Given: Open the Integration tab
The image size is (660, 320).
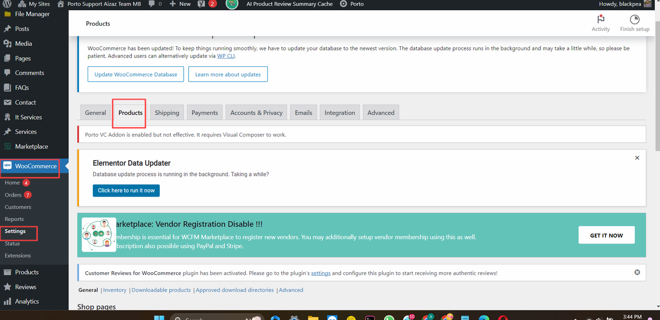Looking at the screenshot, I should click(x=340, y=113).
